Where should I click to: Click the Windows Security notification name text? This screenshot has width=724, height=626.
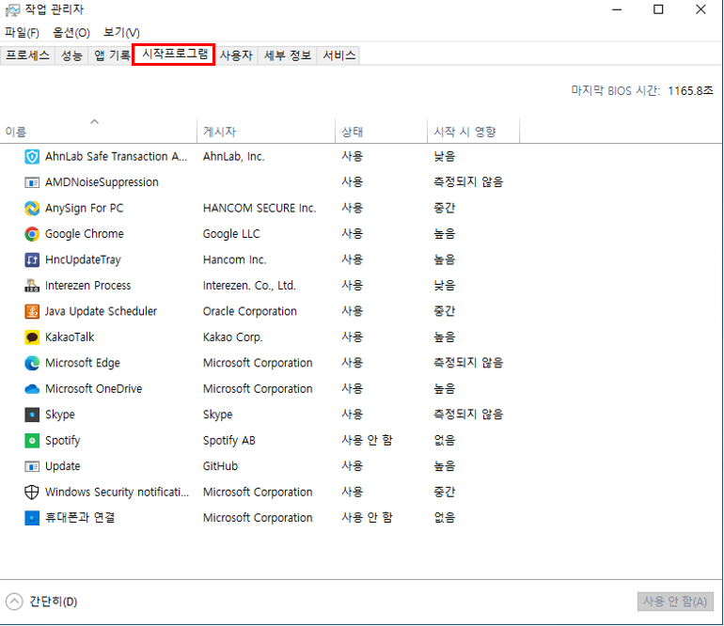coord(117,493)
